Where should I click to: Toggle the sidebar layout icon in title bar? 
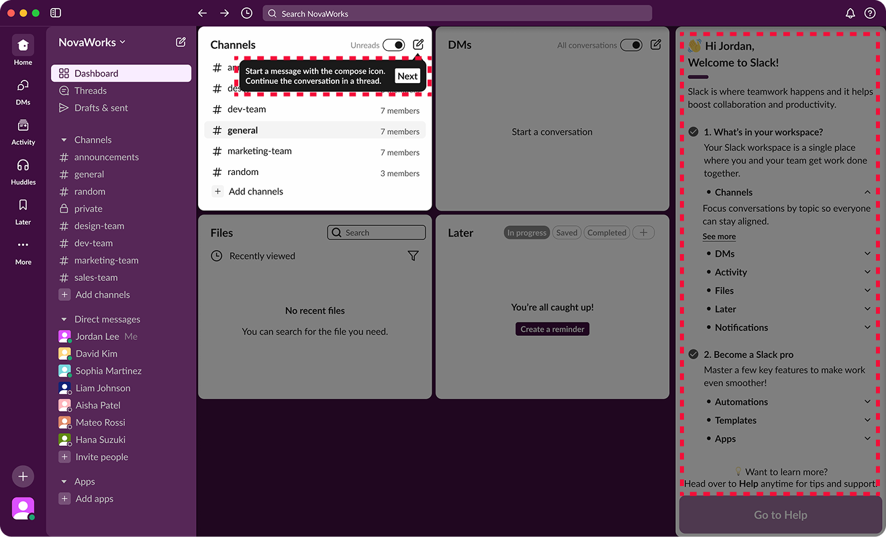(x=56, y=13)
